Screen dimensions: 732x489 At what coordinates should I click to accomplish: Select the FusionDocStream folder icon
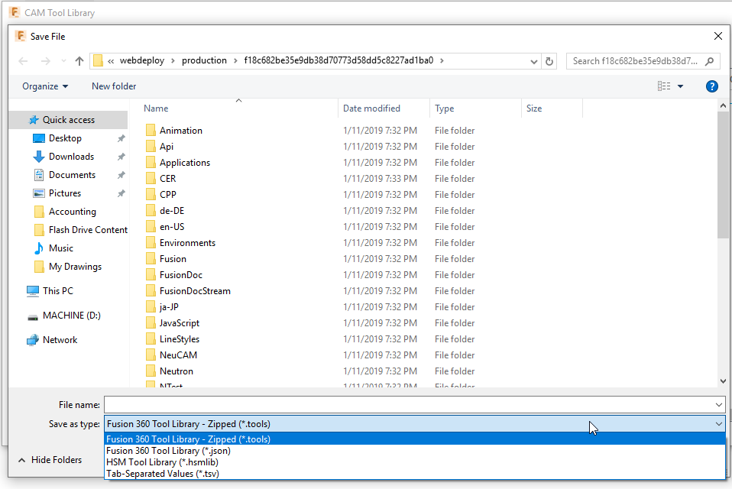(x=151, y=291)
